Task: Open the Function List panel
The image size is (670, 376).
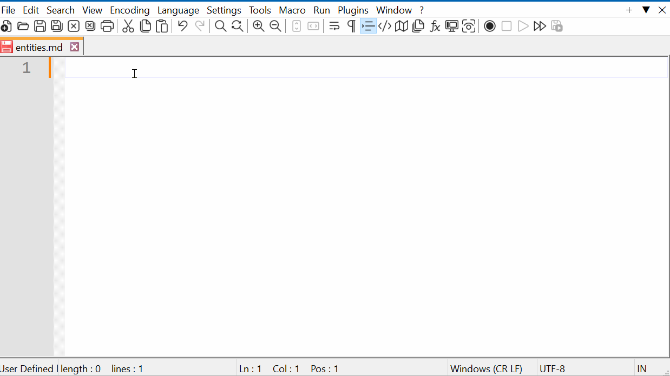Action: tap(435, 25)
